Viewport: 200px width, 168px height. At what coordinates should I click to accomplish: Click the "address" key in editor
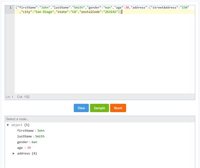tap(139, 8)
